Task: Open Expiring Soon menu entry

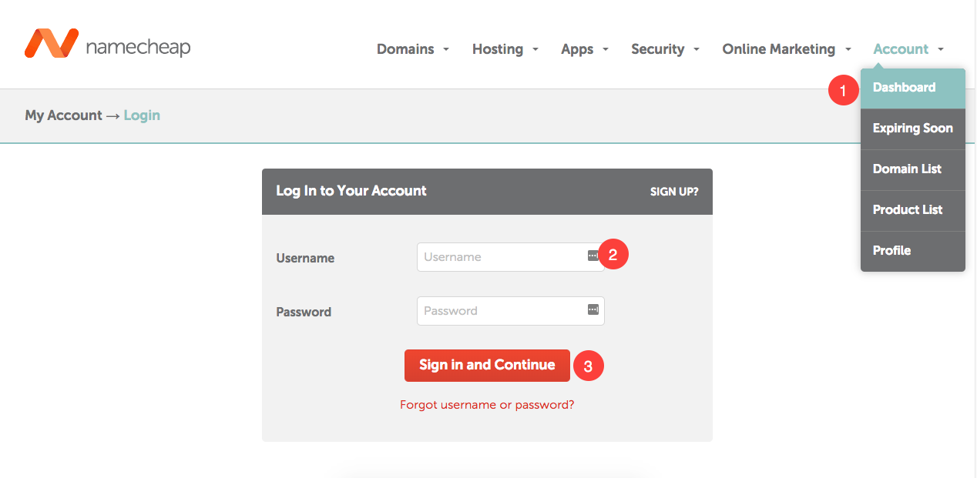Action: [913, 129]
